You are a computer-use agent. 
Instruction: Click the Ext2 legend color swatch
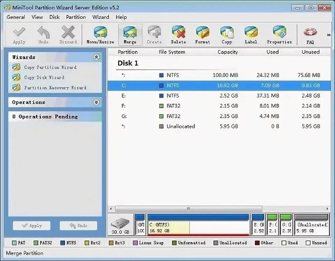tap(87, 243)
